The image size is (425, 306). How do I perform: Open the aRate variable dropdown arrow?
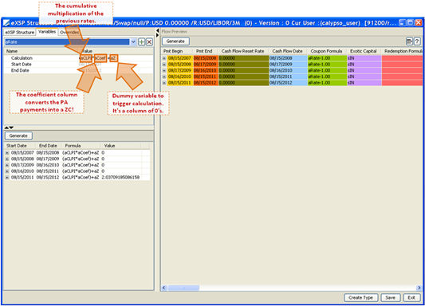click(133, 42)
